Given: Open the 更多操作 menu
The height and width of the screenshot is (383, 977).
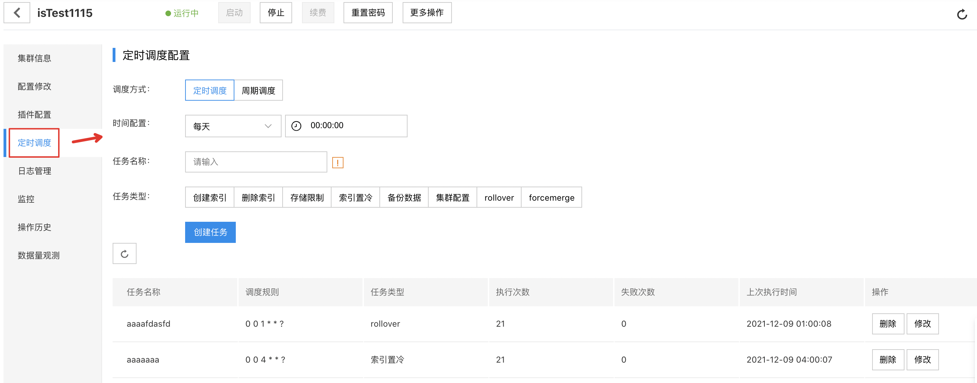Looking at the screenshot, I should point(427,13).
